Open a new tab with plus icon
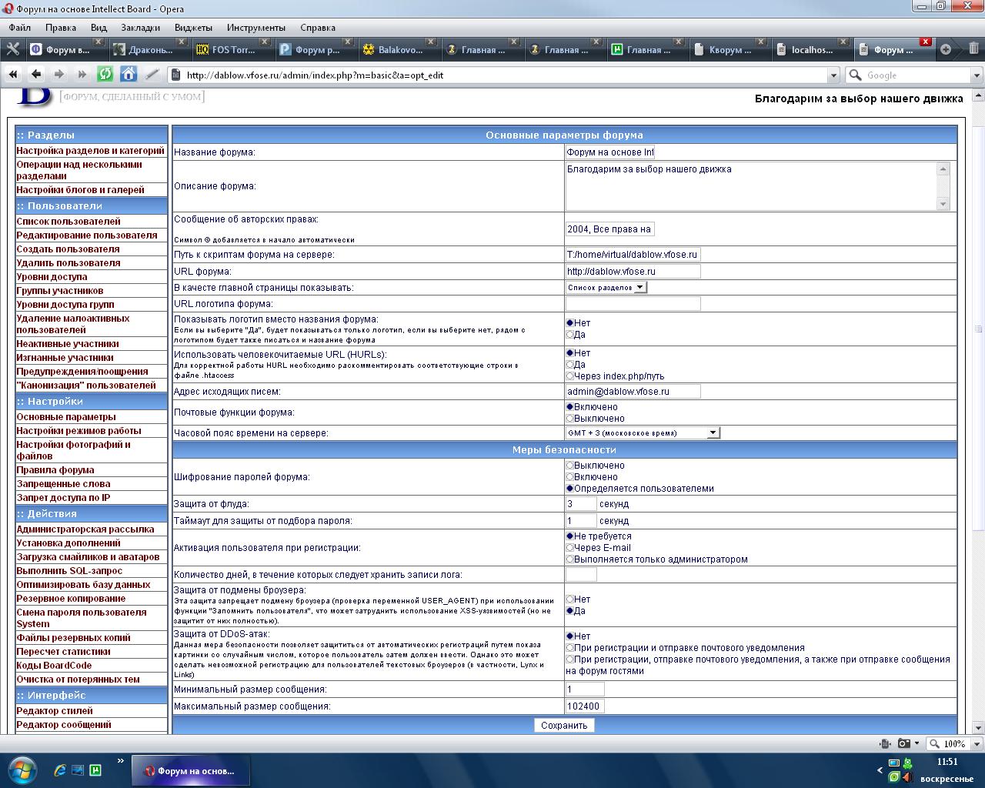 [946, 49]
